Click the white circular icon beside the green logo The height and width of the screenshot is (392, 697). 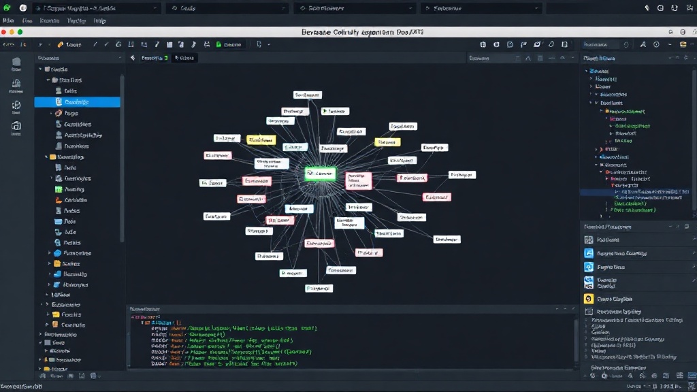pos(23,8)
